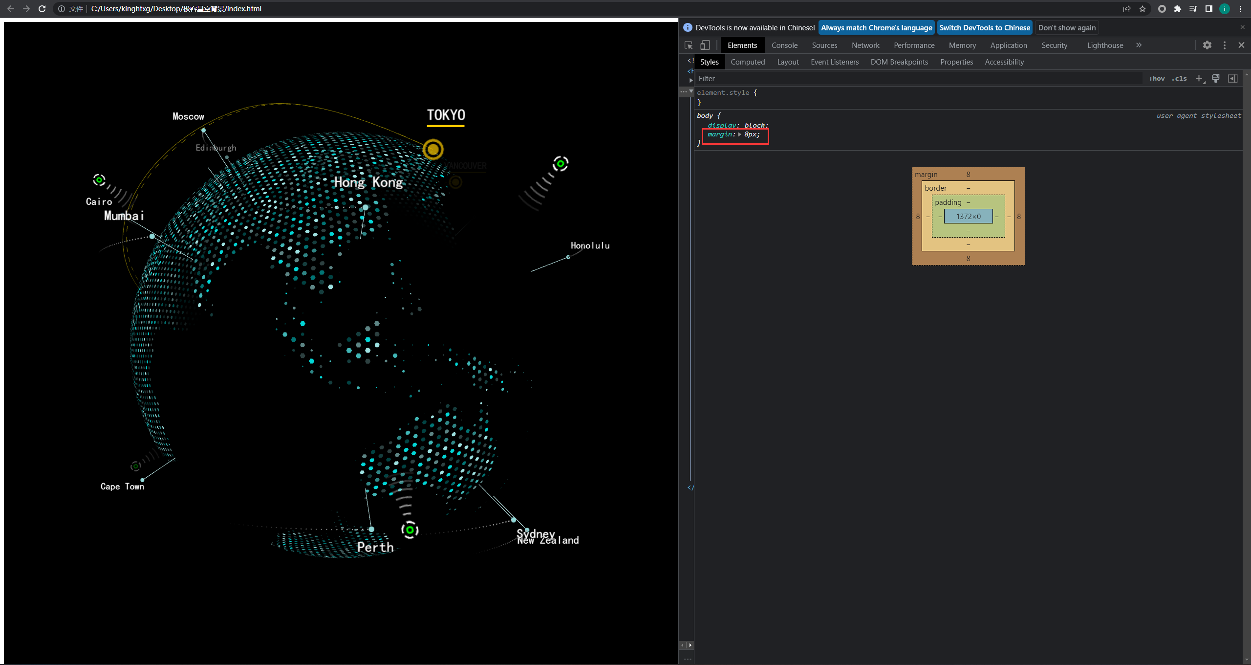
Task: Toggle the computed styles sidebar icon
Action: [1233, 78]
